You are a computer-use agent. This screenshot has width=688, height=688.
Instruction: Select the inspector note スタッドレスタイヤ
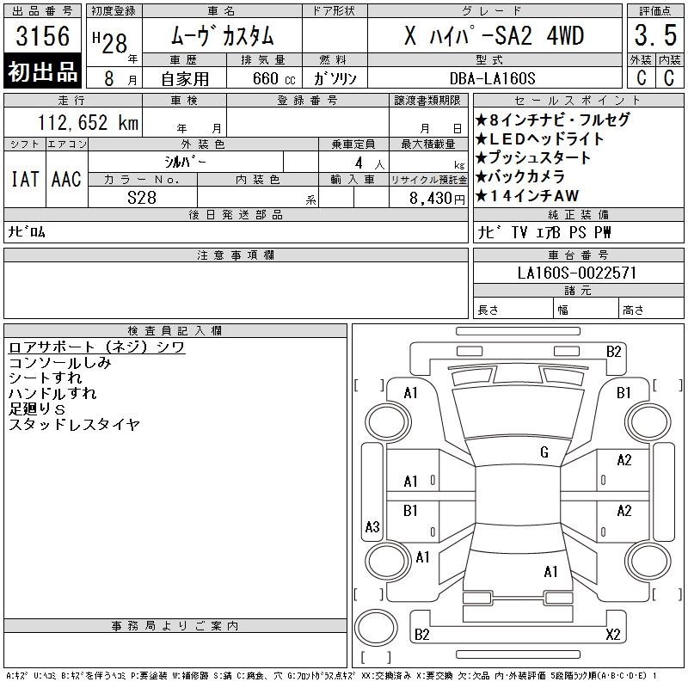point(75,424)
